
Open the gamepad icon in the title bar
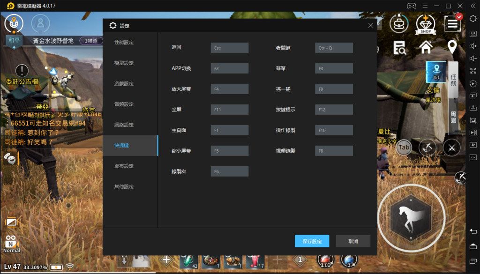(x=412, y=6)
